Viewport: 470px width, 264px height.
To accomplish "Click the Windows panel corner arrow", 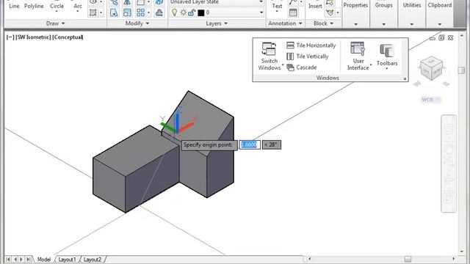I will pyautogui.click(x=405, y=78).
